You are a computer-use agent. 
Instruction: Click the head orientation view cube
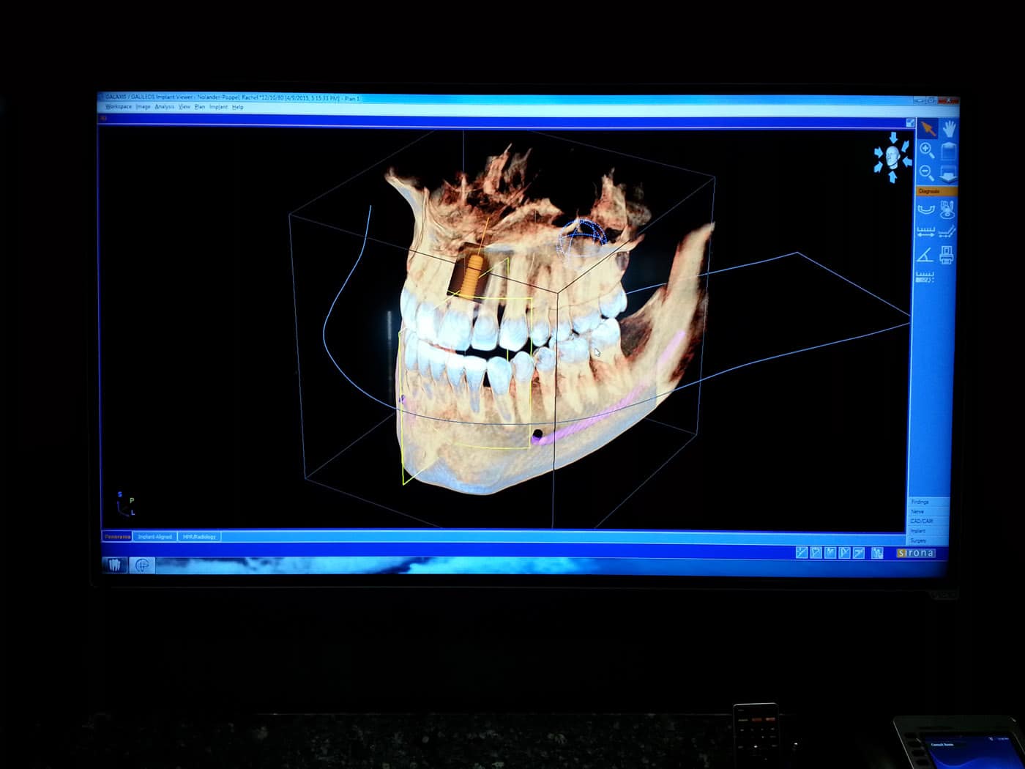pyautogui.click(x=892, y=157)
